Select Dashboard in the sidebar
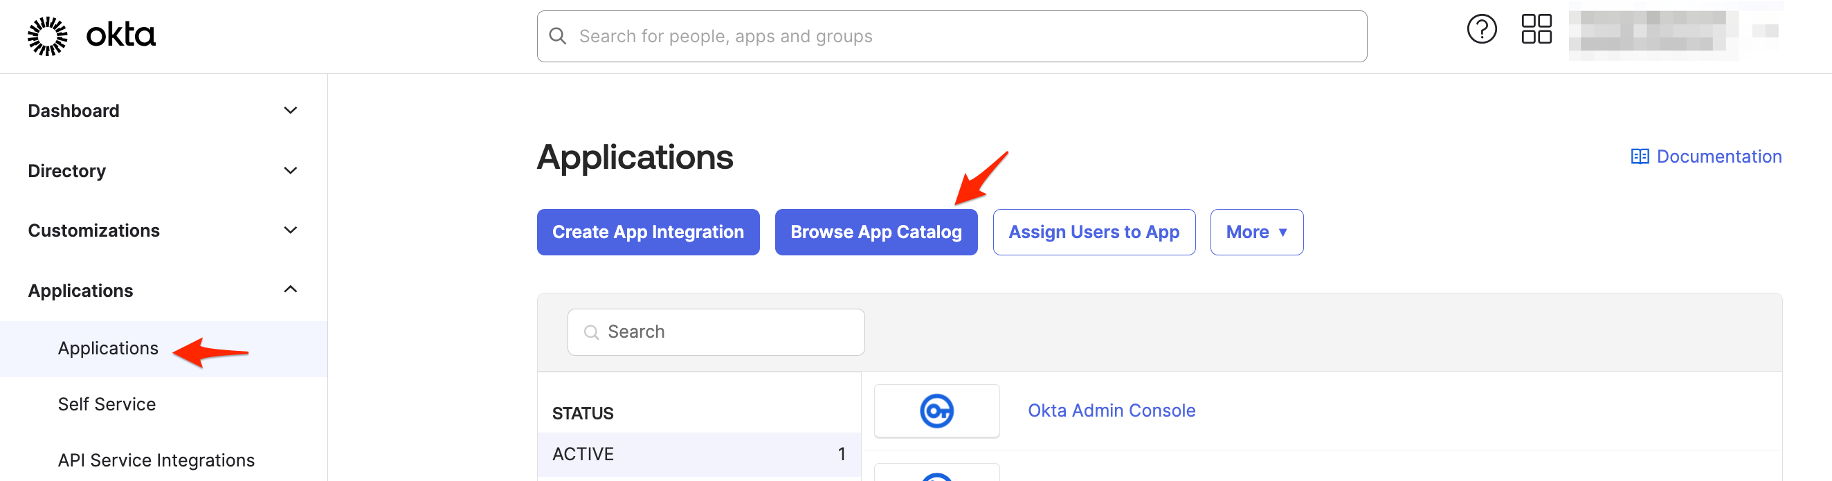Viewport: 1832px width, 481px height. 73,111
